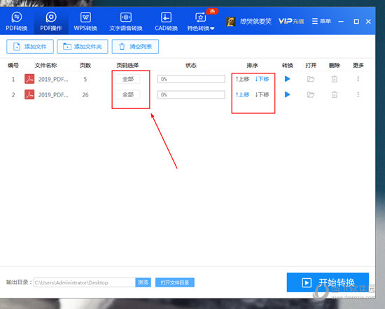Screen dimensions: 385x309
Task: Delete file 1 with trash icon
Action: click(335, 79)
